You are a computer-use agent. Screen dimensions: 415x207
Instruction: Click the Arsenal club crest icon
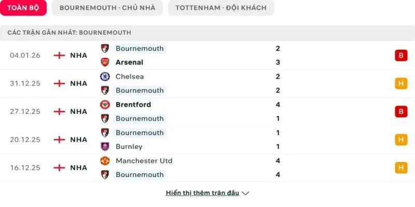click(x=105, y=62)
